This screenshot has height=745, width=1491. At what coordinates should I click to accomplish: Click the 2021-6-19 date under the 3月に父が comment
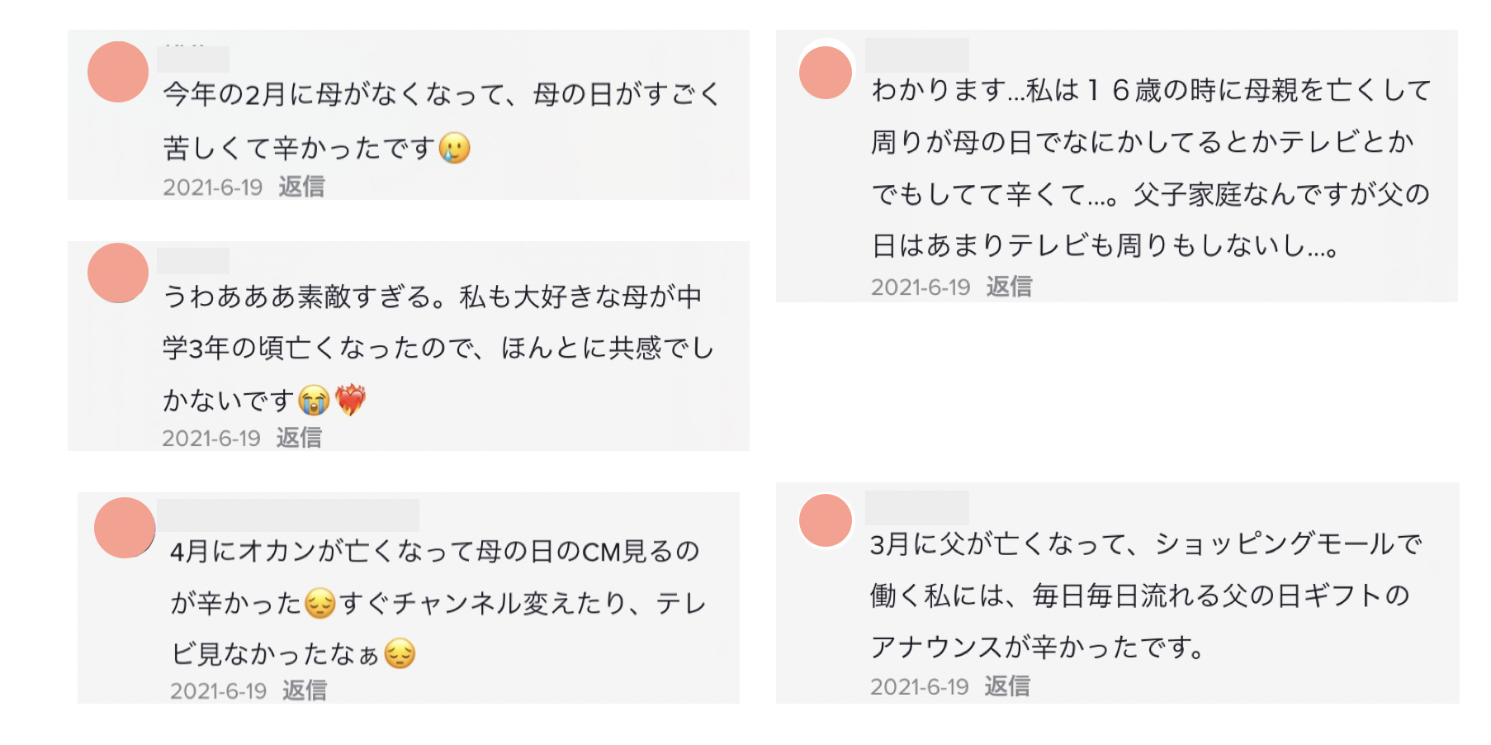click(919, 687)
